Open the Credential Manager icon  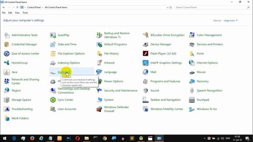coord(7,44)
